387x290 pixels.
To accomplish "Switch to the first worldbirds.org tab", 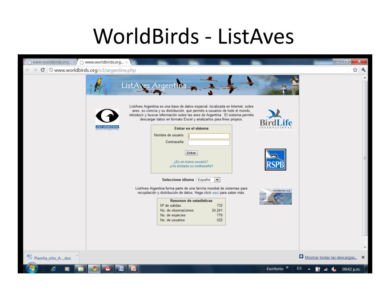I will (x=51, y=62).
